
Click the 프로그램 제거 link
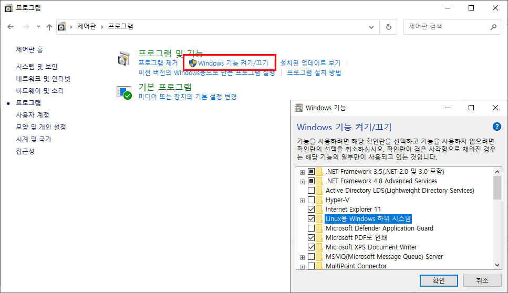158,63
